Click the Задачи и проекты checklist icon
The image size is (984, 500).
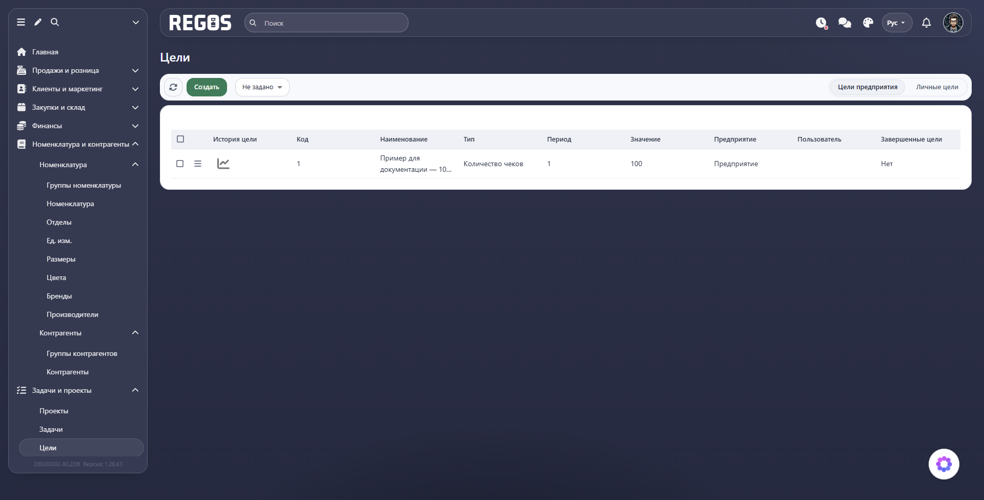pyautogui.click(x=22, y=390)
